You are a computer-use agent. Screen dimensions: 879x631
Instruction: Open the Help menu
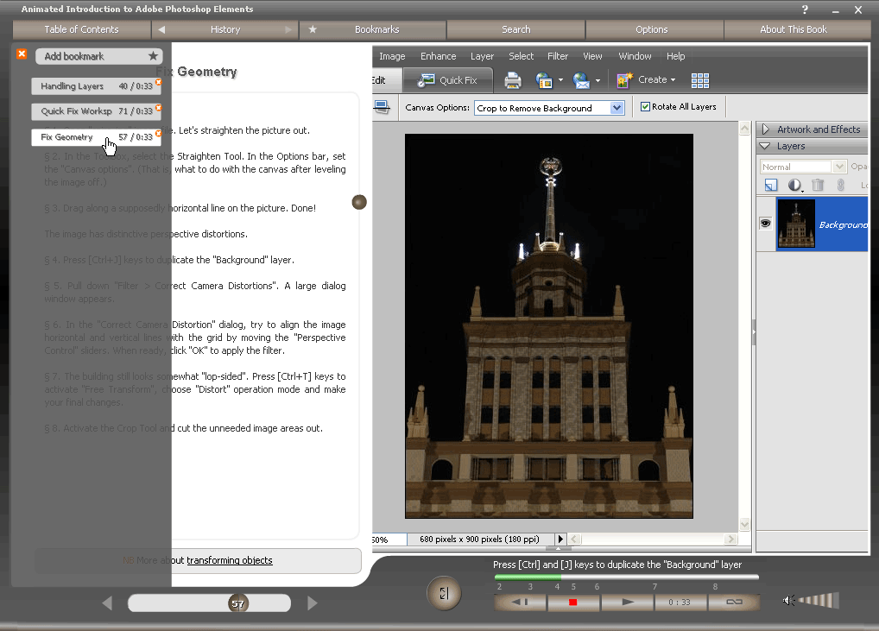pyautogui.click(x=675, y=56)
